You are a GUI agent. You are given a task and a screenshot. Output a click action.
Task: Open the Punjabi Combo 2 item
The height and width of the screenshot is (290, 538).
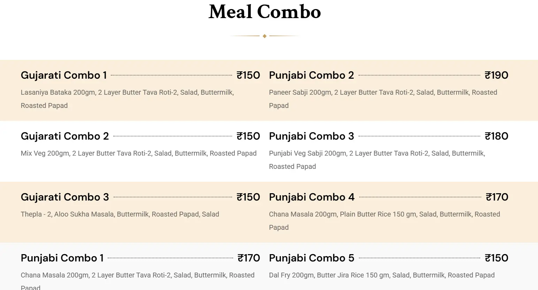click(x=312, y=75)
